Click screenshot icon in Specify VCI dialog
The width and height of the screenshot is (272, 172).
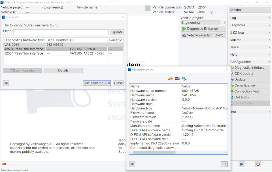6,83
